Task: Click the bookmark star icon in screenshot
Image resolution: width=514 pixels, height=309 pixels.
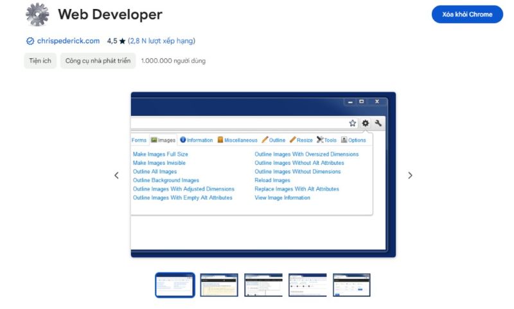Action: (x=353, y=123)
